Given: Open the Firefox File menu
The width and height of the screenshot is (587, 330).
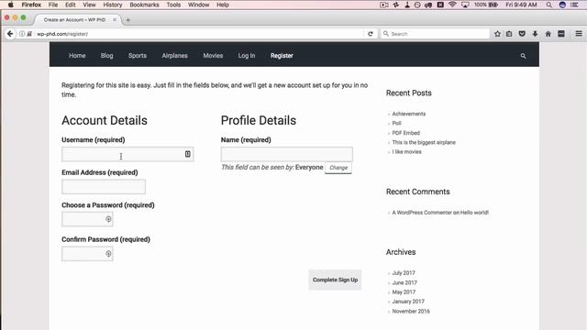Looking at the screenshot, I should click(x=53, y=5).
